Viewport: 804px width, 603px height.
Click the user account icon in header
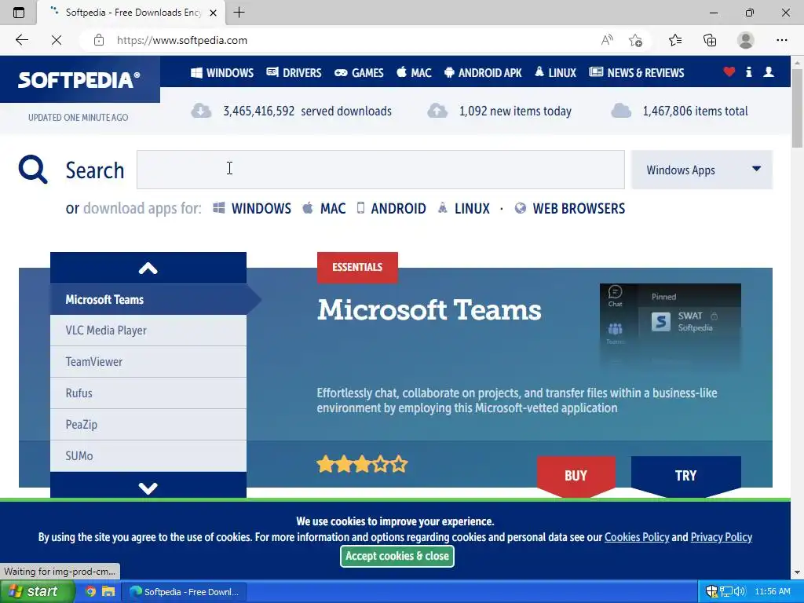(769, 71)
